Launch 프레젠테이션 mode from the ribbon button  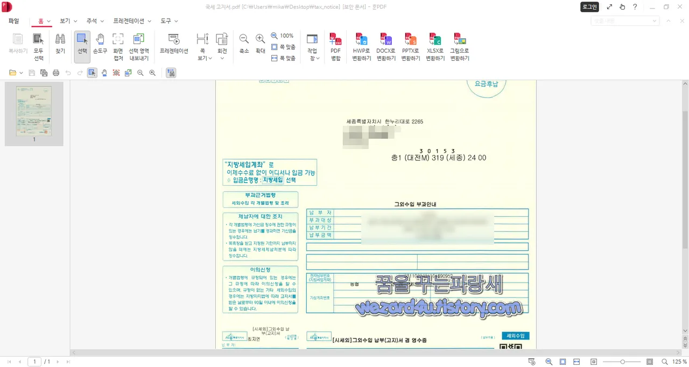(174, 44)
